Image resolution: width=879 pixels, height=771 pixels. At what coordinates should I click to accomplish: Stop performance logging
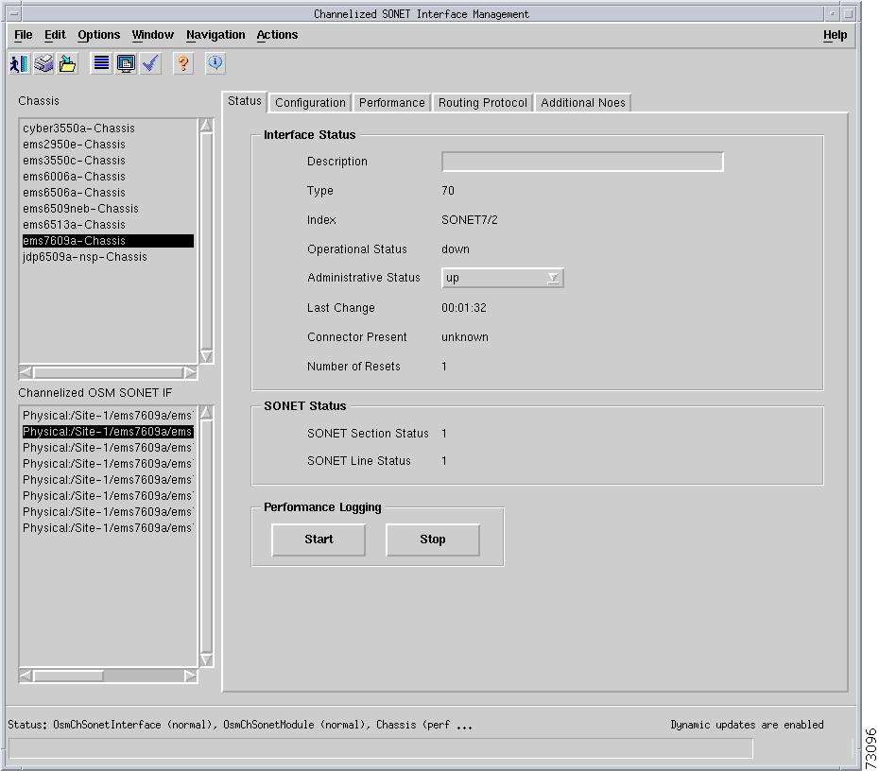(x=432, y=540)
